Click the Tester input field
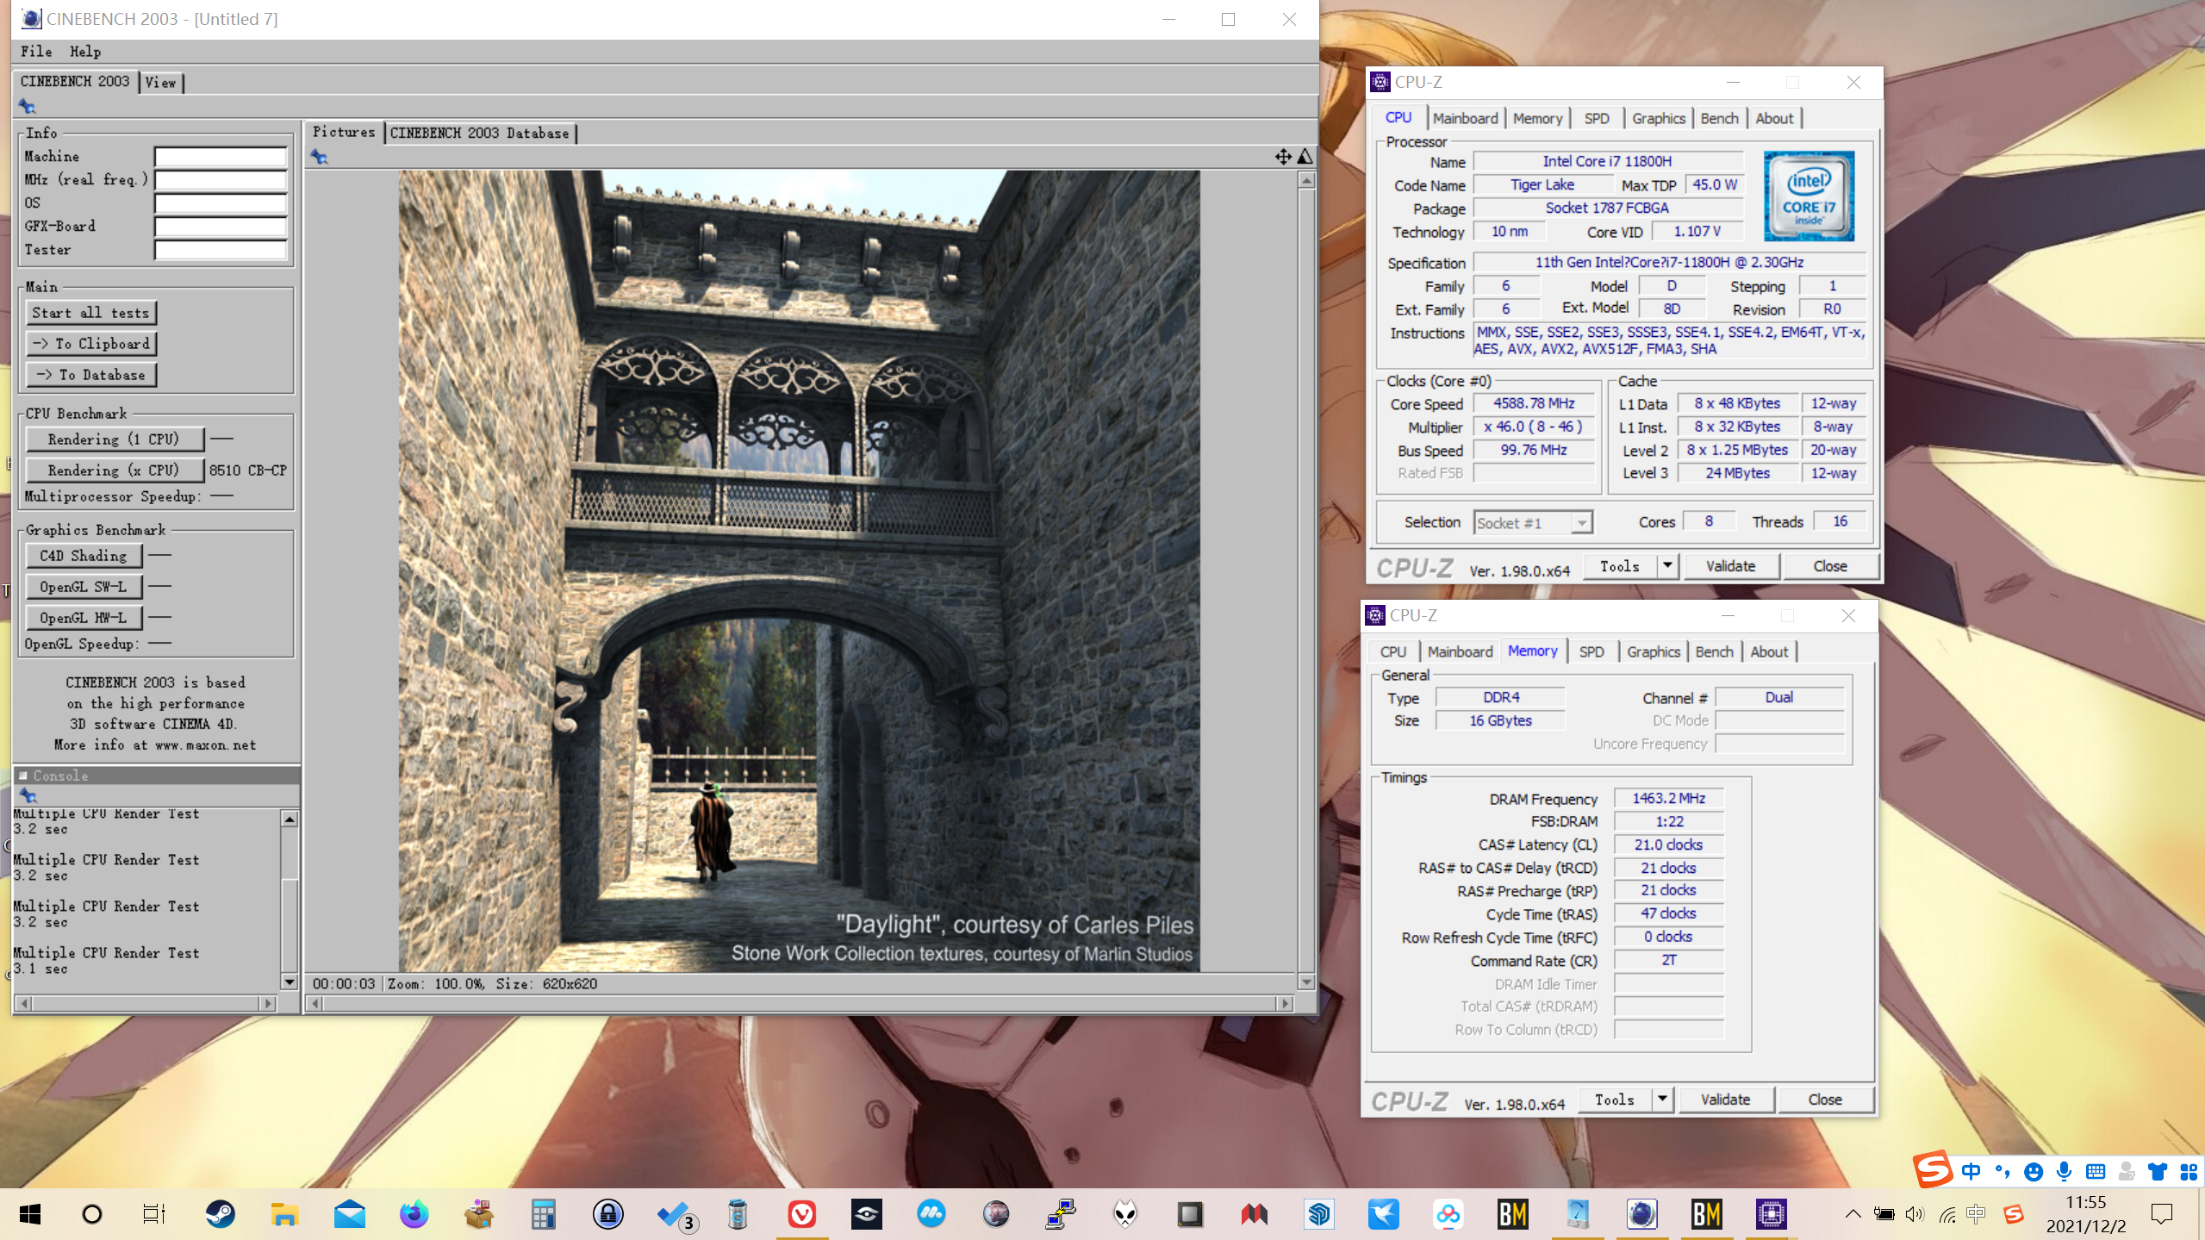Viewport: 2205px width, 1240px height. (x=221, y=249)
